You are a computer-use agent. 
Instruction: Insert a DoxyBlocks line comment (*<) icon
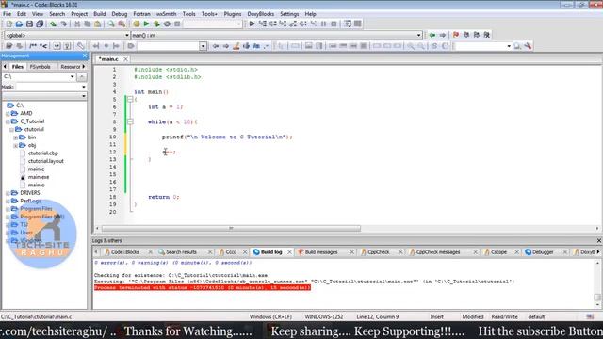coord(43,46)
